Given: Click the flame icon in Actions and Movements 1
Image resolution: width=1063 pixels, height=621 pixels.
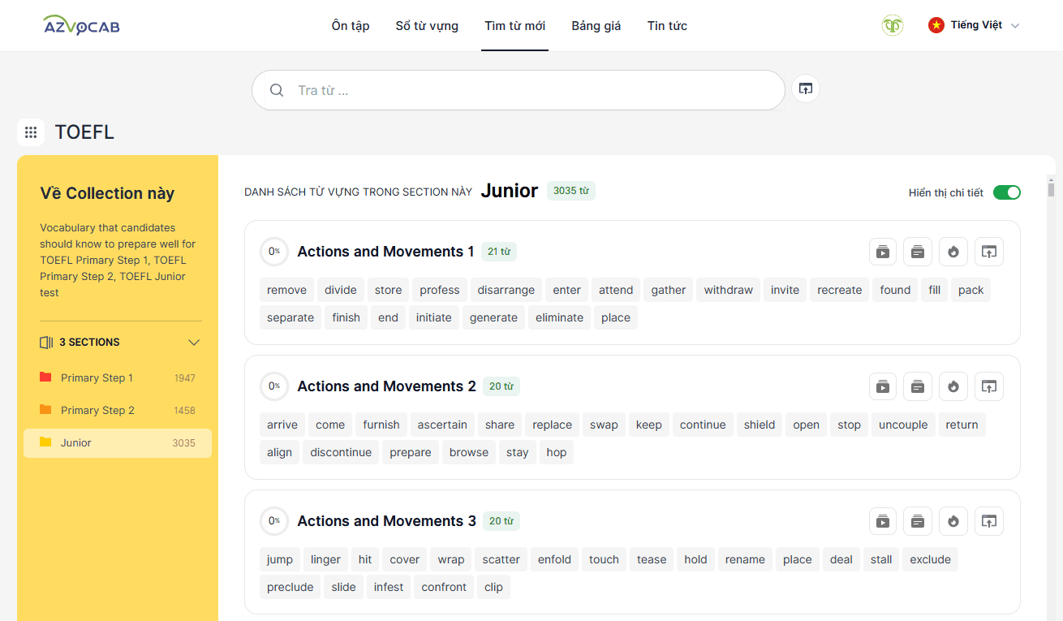Looking at the screenshot, I should (953, 252).
